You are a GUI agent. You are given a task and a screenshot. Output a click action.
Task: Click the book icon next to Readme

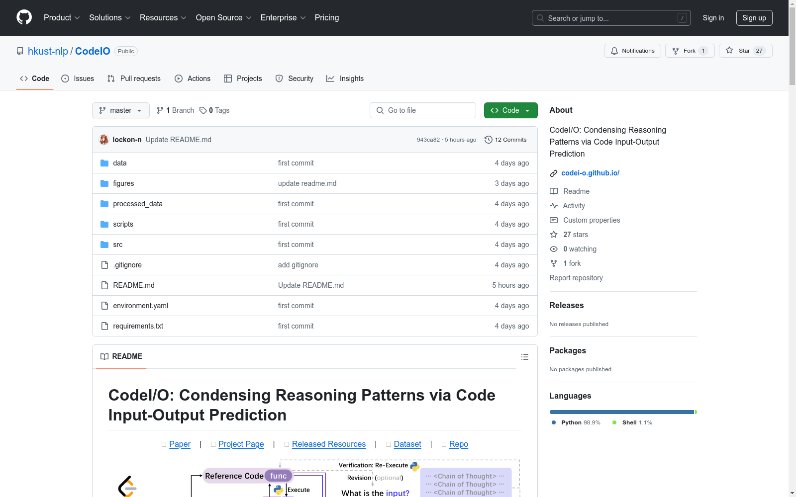[x=554, y=191]
